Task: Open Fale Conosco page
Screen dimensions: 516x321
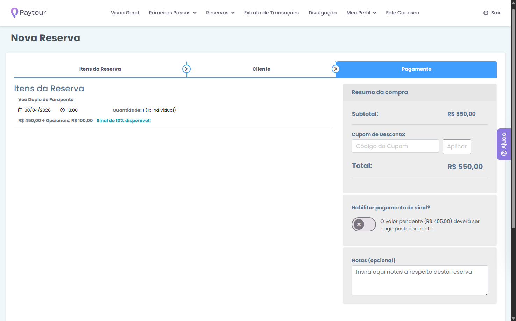Action: [403, 13]
